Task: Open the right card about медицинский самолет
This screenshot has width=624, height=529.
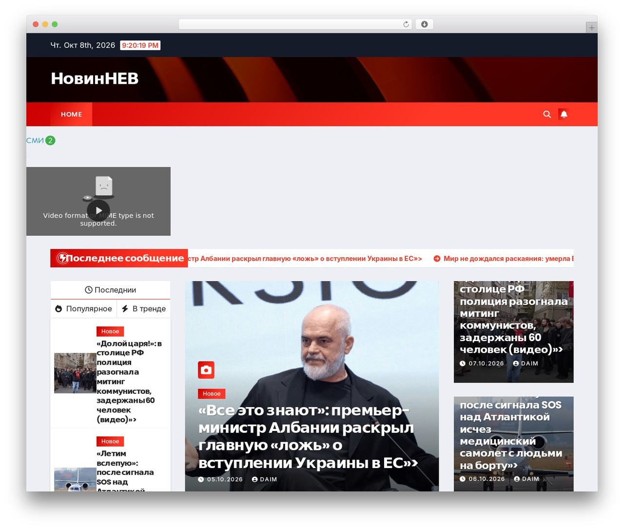Action: coord(511,435)
